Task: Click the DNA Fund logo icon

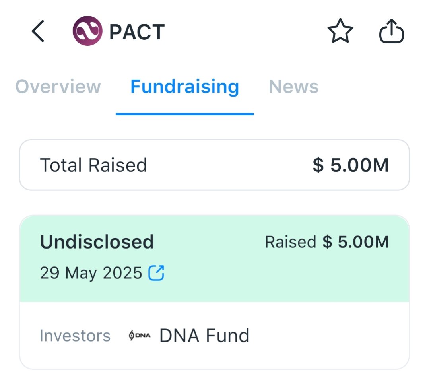Action: (140, 336)
